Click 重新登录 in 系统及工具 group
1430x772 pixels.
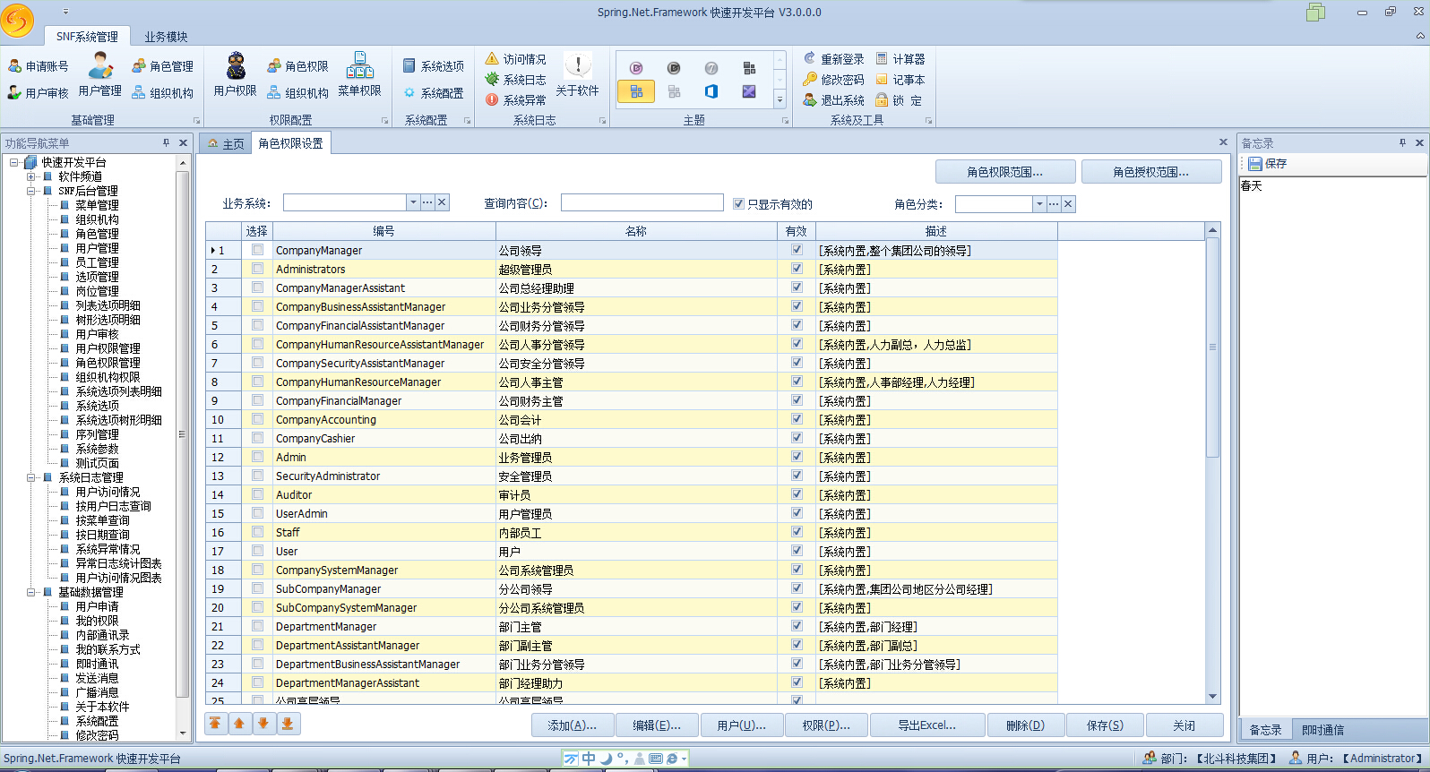pyautogui.click(x=834, y=59)
